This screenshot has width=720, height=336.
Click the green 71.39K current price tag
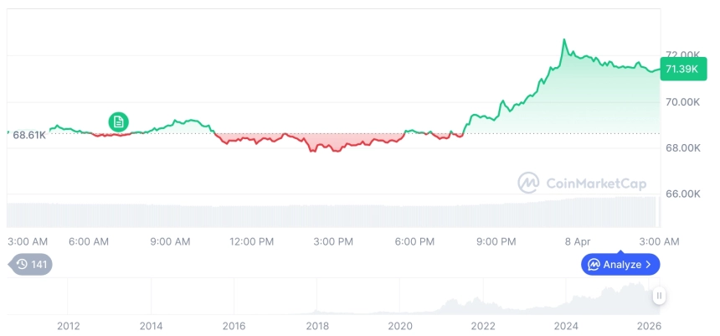point(678,69)
